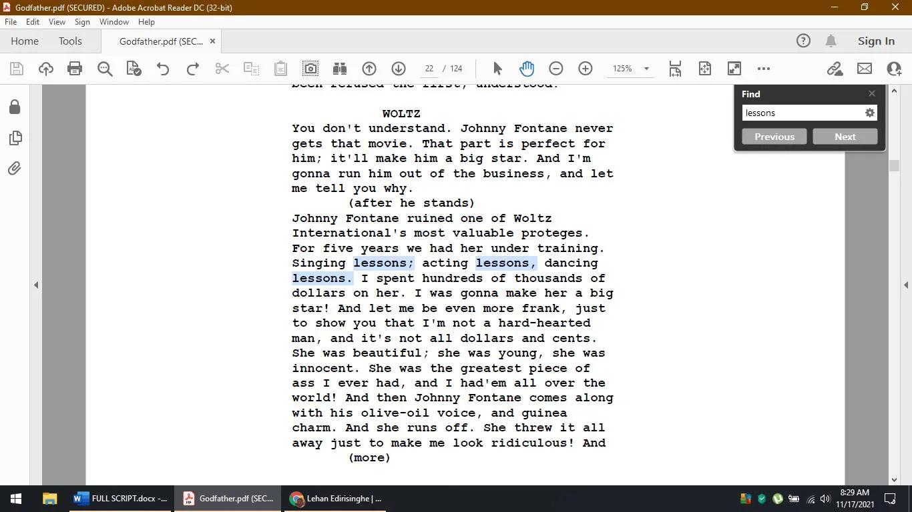Screen dimensions: 912x512
Task: Toggle fit-to-width scrolling mode
Action: (675, 69)
